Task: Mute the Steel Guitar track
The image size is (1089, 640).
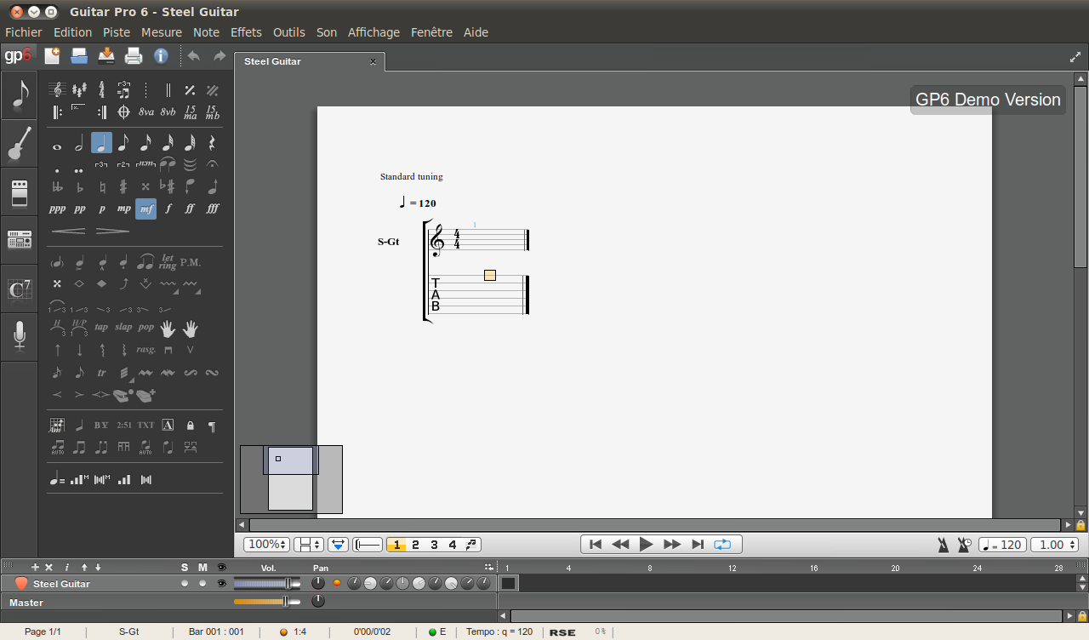Action: click(202, 584)
